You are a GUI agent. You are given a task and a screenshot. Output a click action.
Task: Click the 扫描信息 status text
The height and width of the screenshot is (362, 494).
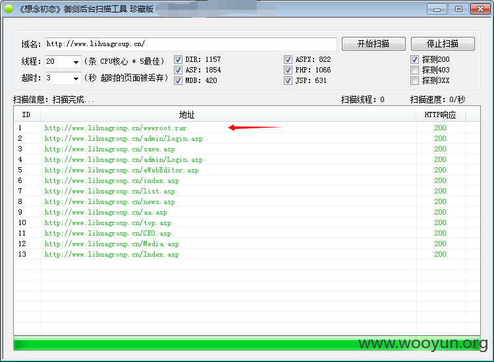pyautogui.click(x=53, y=100)
